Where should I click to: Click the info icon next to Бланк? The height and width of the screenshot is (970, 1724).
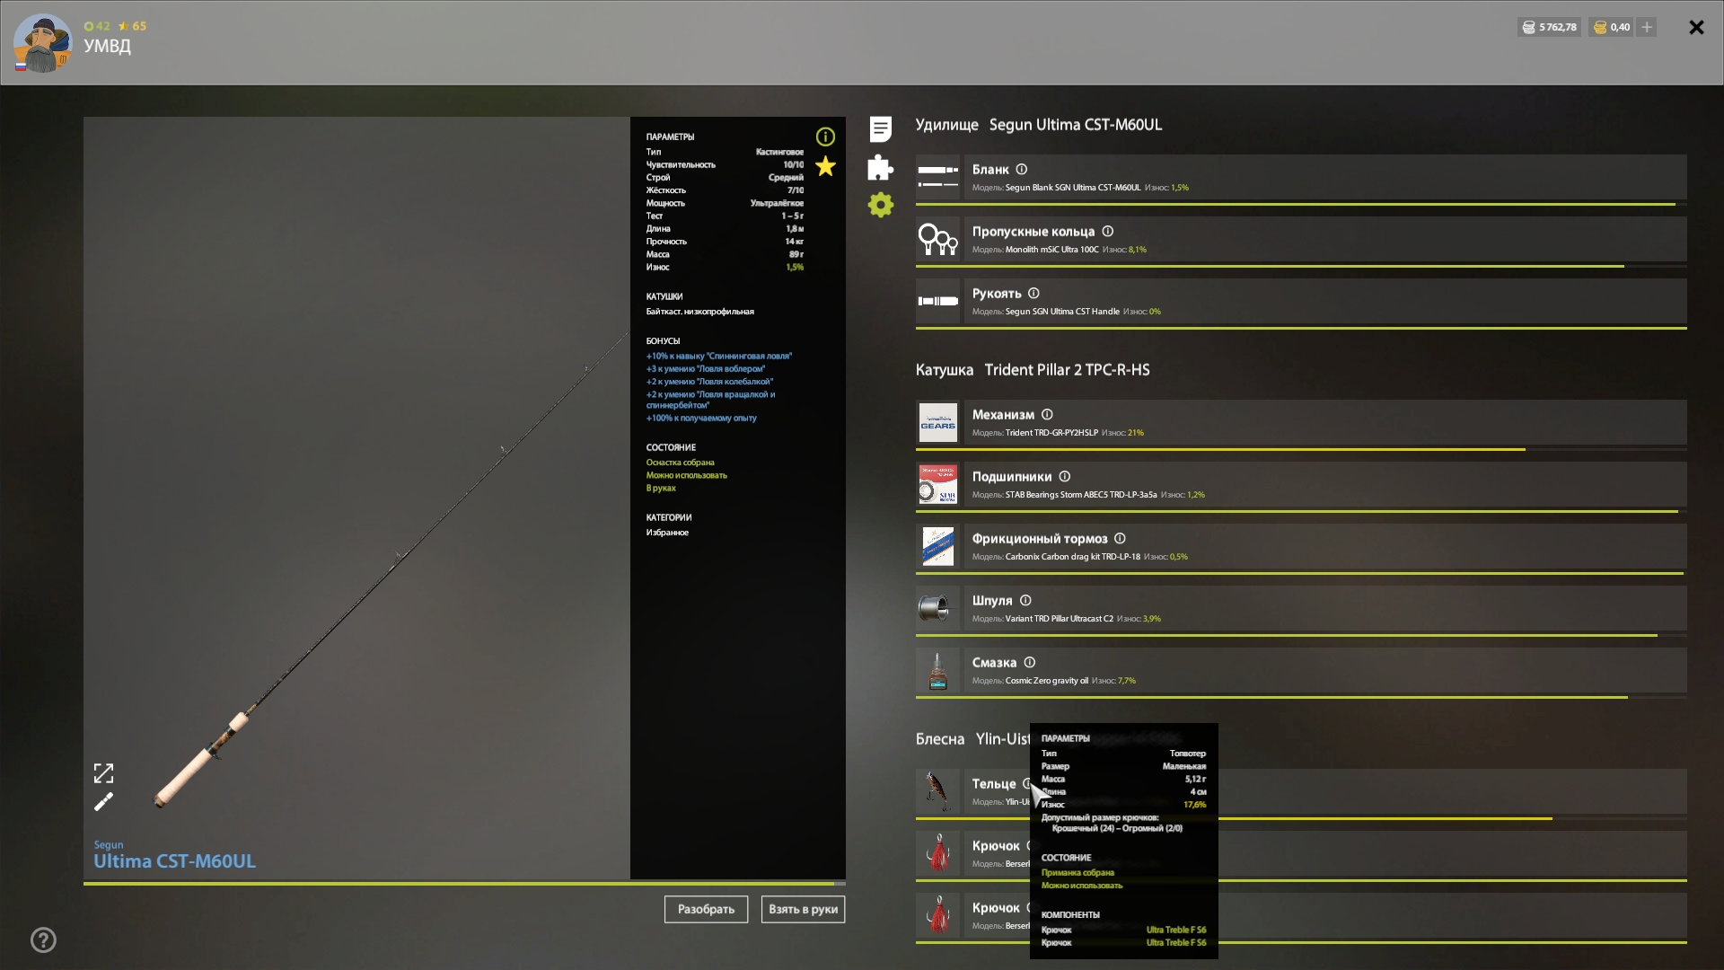tap(1022, 169)
